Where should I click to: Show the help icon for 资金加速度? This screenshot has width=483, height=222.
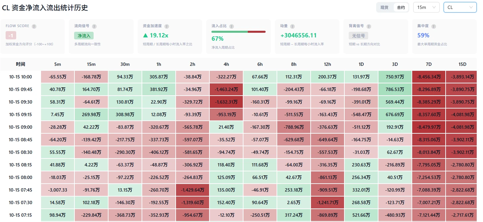pos(166,26)
